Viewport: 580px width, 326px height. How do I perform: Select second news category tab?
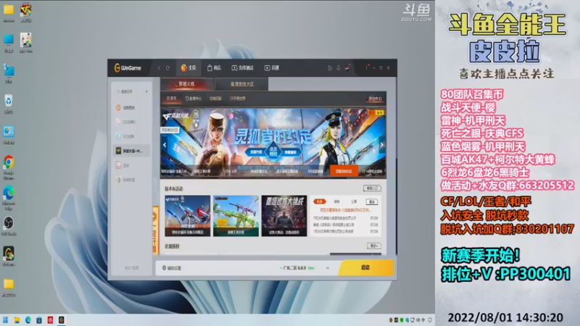336,201
